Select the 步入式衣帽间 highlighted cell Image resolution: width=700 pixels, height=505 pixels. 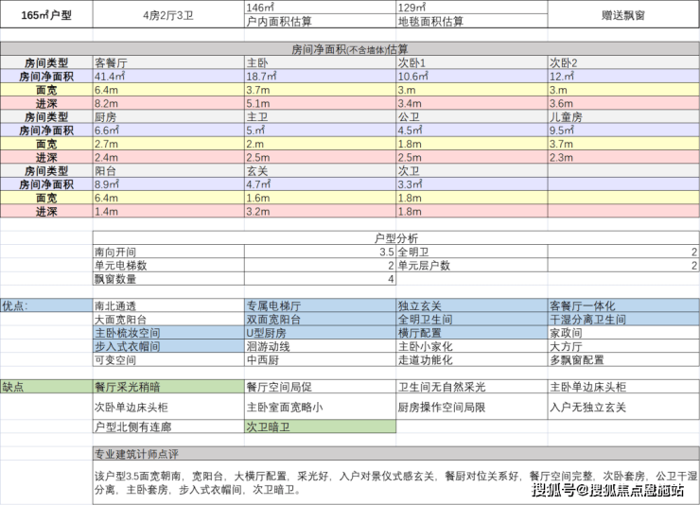point(167,347)
